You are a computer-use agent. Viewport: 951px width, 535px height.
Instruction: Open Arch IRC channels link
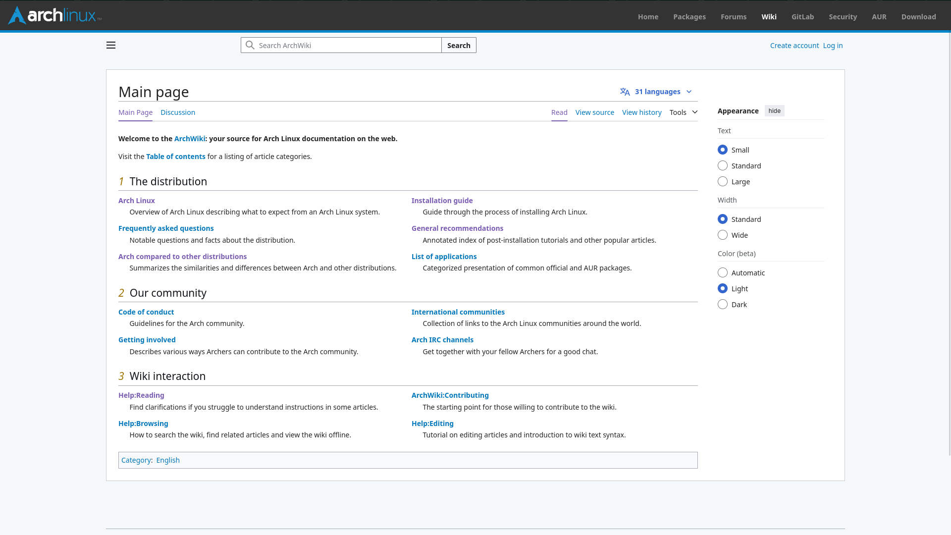tap(442, 340)
